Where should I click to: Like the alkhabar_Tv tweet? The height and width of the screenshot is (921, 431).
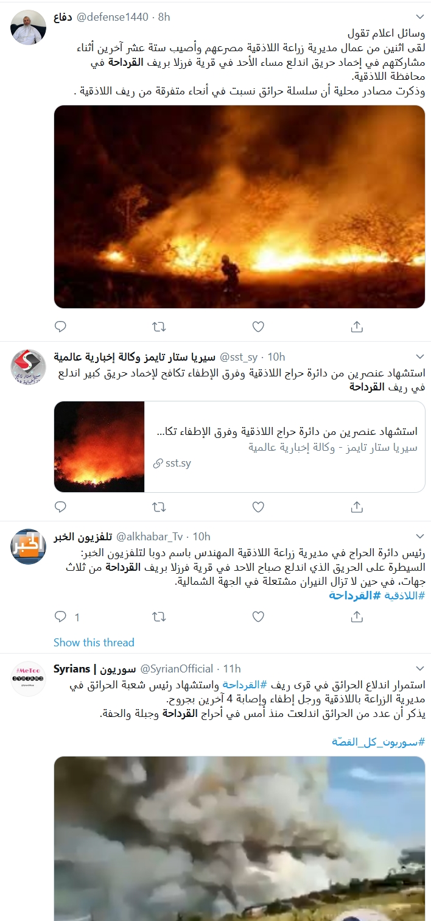tap(258, 617)
